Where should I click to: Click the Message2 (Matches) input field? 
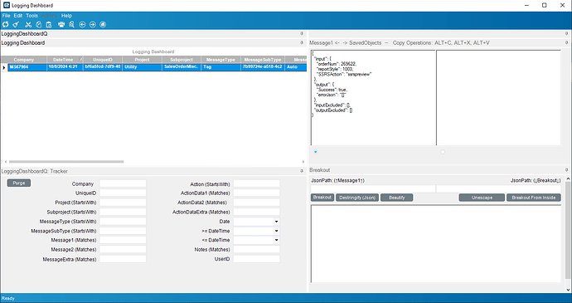[123, 250]
